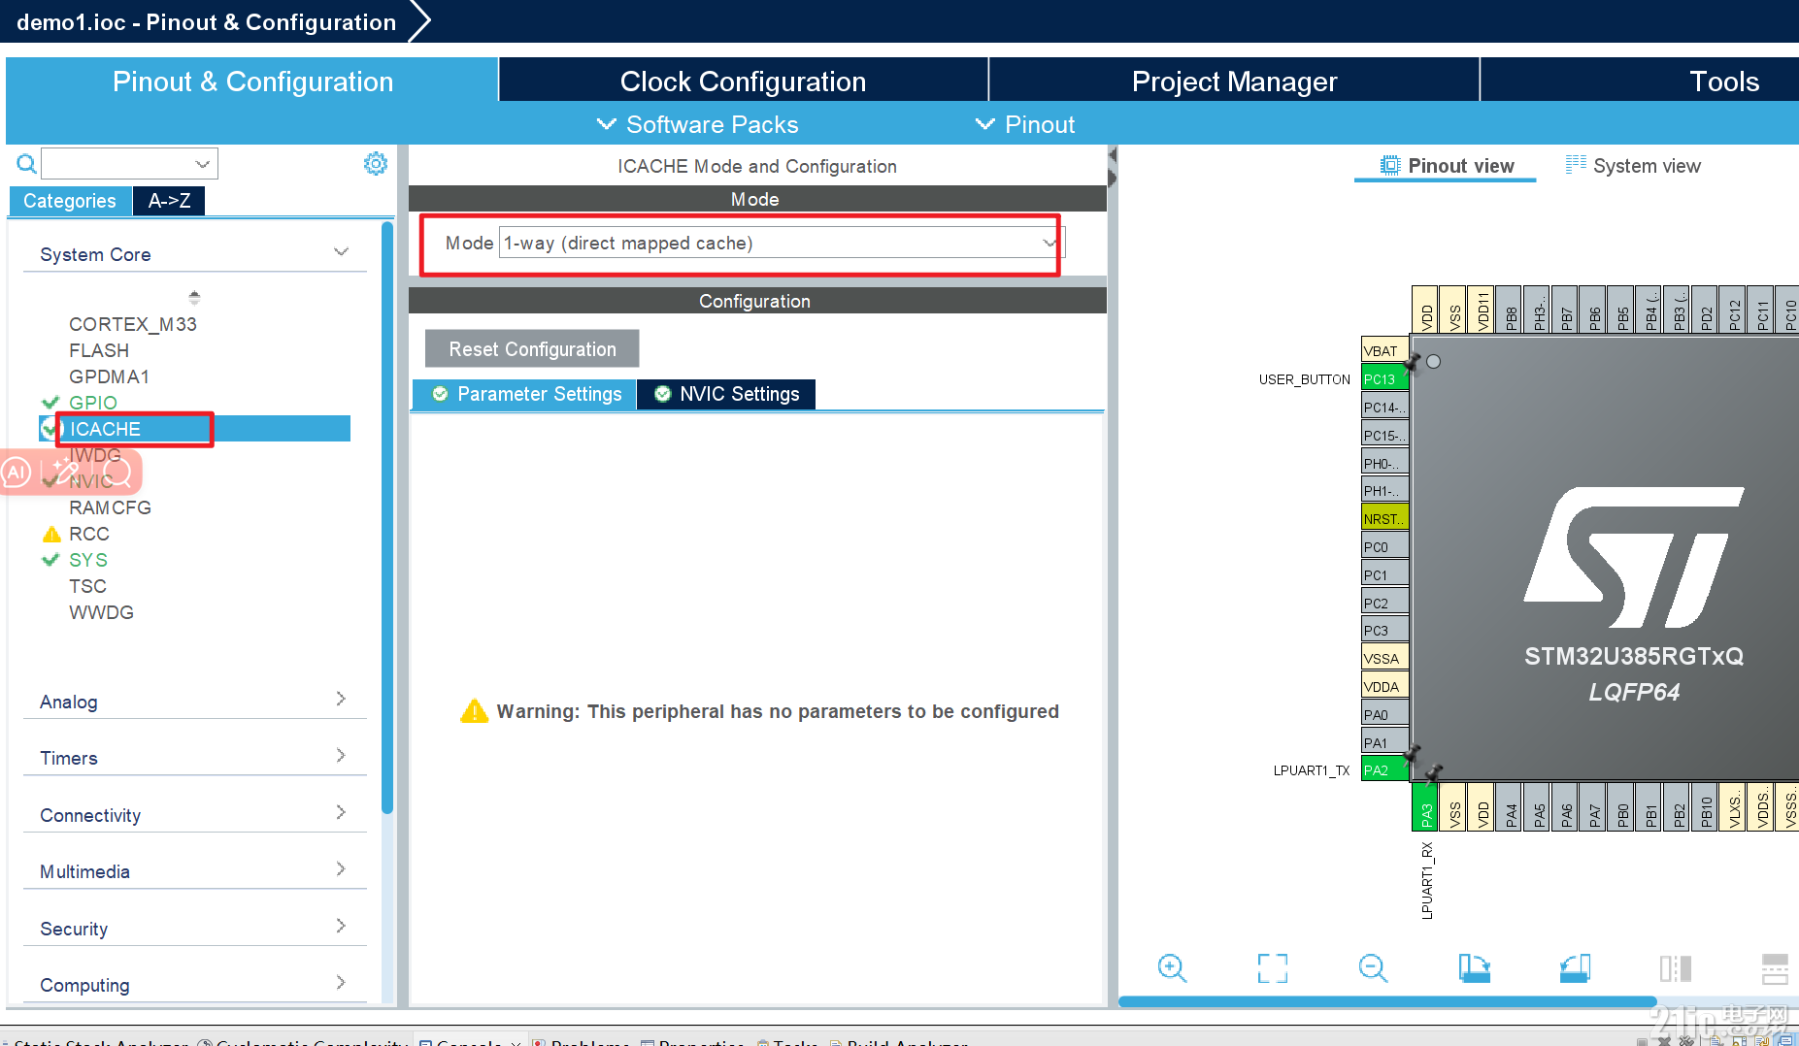Viewport: 1799px width, 1046px height.
Task: Click the PA3 pin labeled LPUART1_RX
Action: click(1425, 807)
